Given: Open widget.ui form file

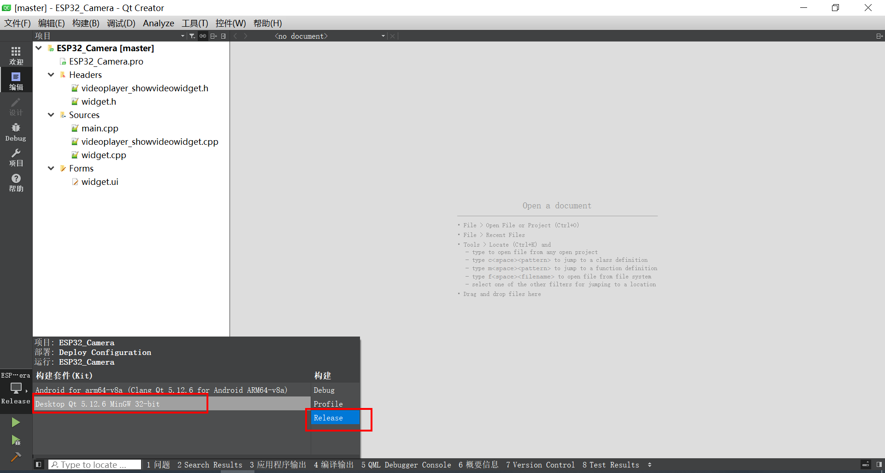Looking at the screenshot, I should click(x=100, y=182).
